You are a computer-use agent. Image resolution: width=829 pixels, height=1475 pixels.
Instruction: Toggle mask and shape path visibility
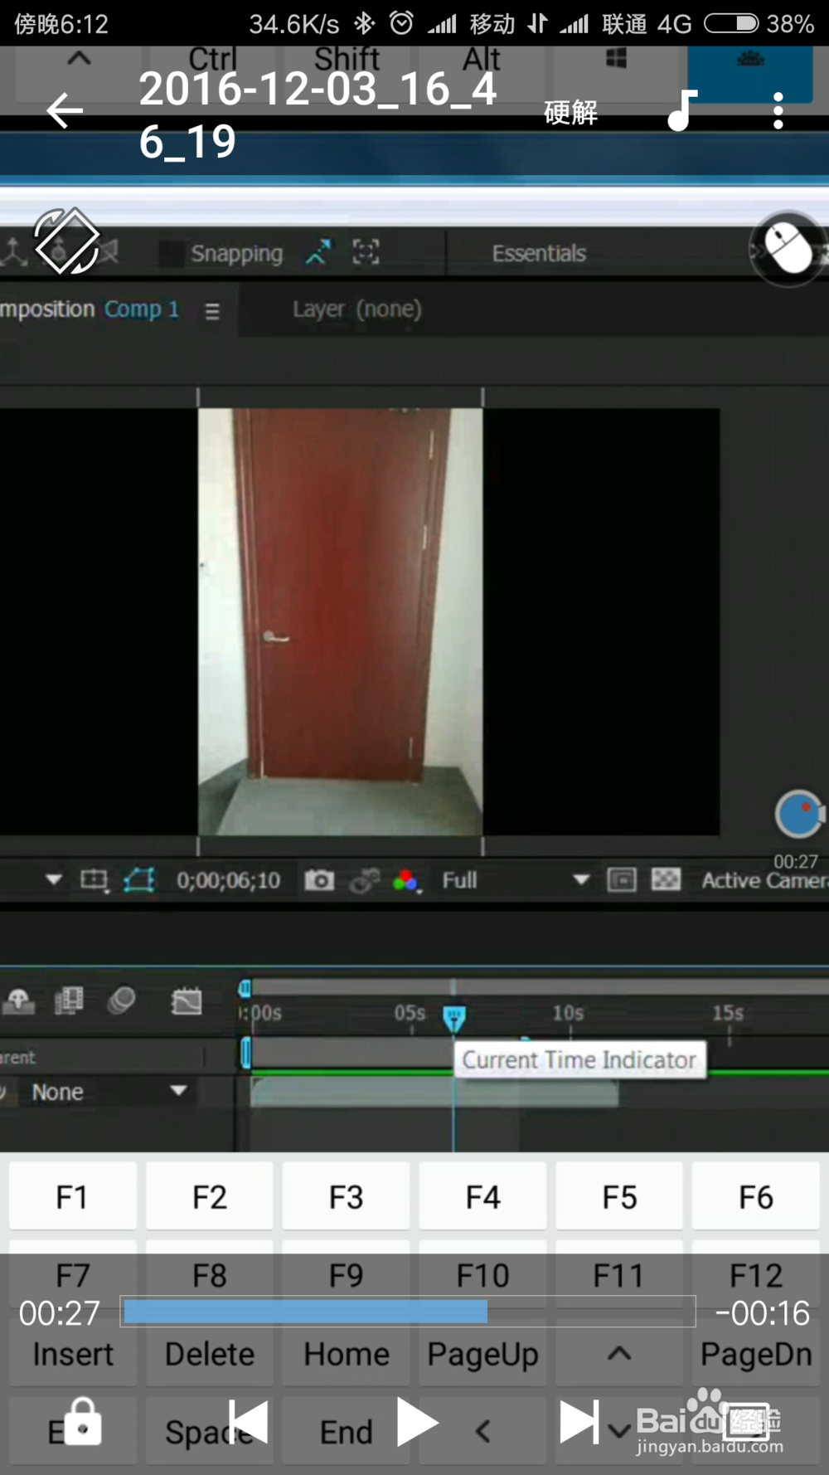click(x=139, y=880)
